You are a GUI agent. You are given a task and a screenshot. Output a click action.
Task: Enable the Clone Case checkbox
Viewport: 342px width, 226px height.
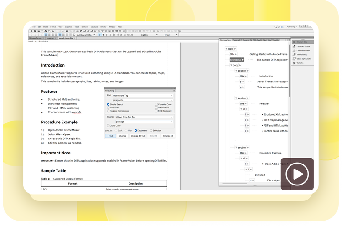point(108,126)
